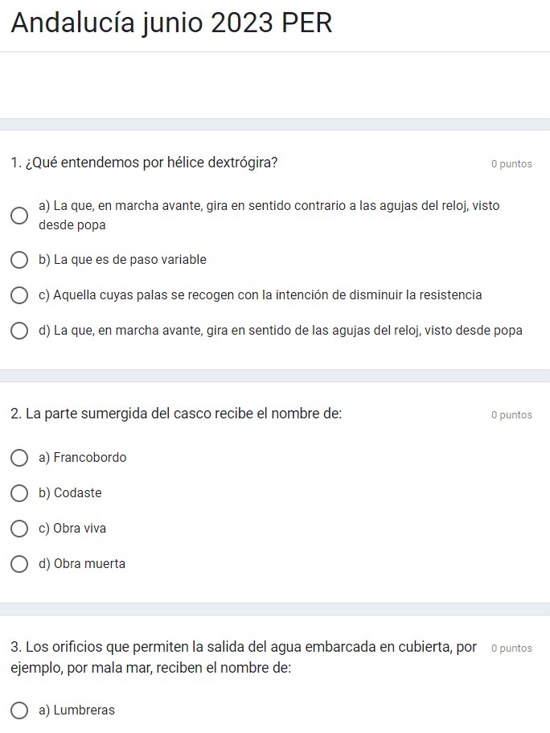Select option a) for the hélice dextrógira question
Viewport: 550px width, 733px height.
pyautogui.click(x=18, y=216)
